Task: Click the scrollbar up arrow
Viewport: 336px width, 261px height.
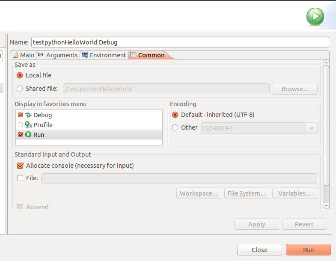Action: tap(326, 62)
